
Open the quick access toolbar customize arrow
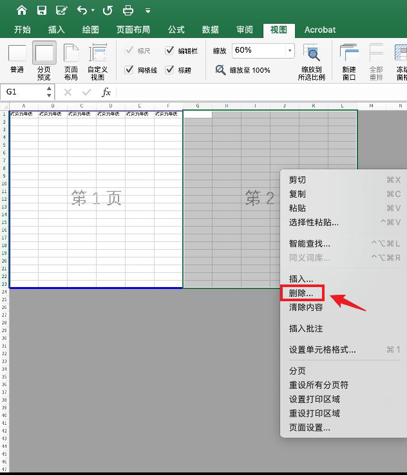click(x=148, y=11)
